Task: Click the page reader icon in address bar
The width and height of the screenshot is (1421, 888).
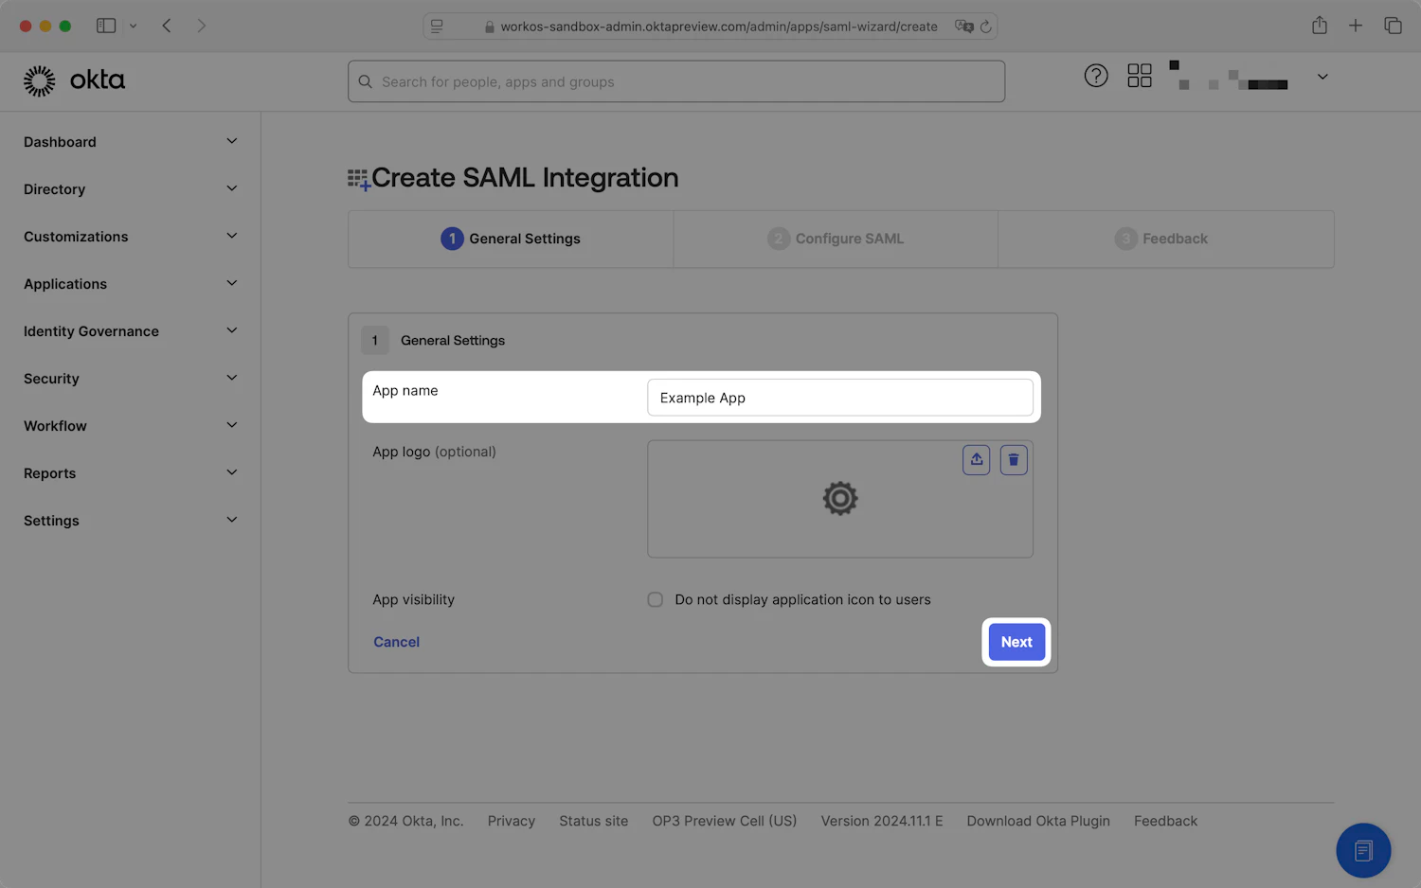Action: click(437, 27)
